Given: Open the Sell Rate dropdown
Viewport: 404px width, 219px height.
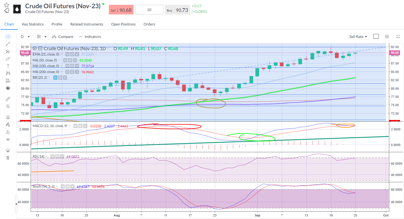Looking at the screenshot, I should (x=358, y=36).
